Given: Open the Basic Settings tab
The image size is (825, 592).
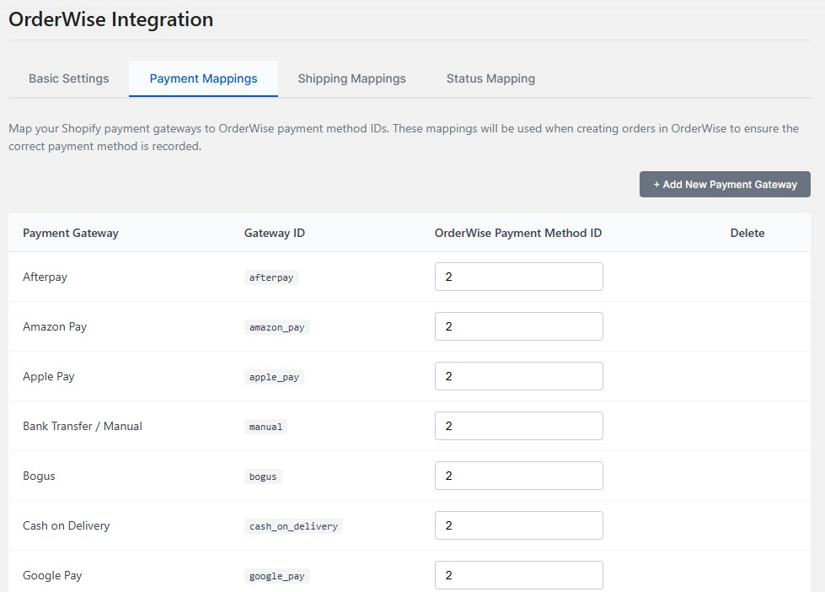Looking at the screenshot, I should pos(69,78).
